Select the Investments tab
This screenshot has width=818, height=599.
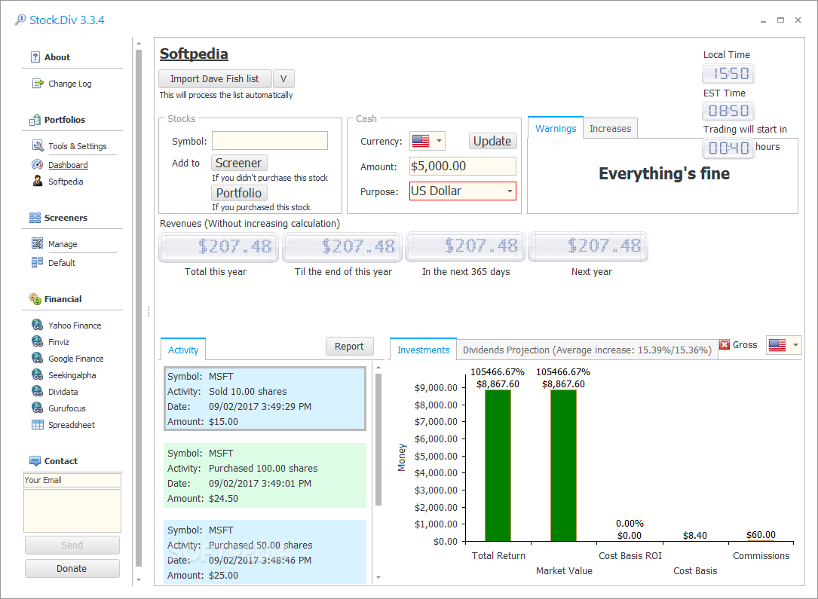click(423, 350)
